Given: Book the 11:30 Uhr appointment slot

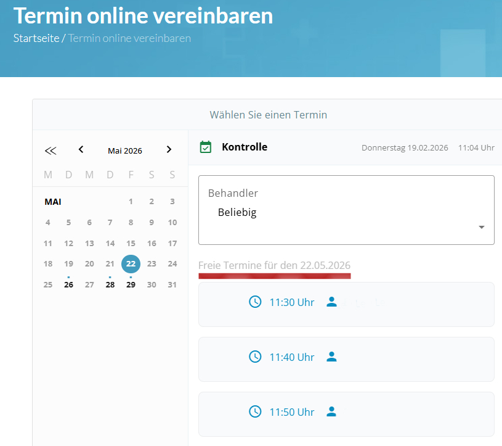Looking at the screenshot, I should 346,304.
